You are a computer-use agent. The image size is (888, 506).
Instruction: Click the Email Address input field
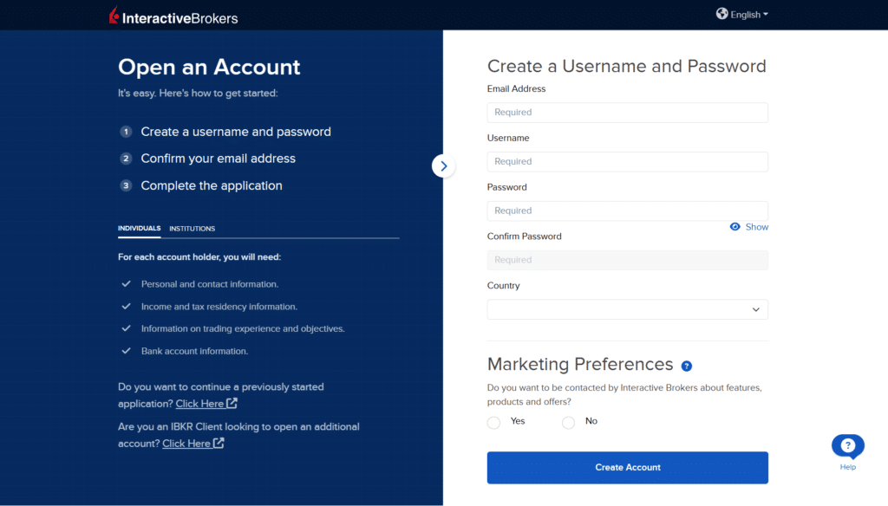point(628,112)
